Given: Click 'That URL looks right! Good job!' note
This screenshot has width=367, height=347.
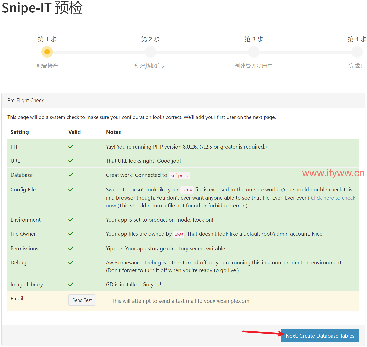Looking at the screenshot, I should pyautogui.click(x=143, y=161).
